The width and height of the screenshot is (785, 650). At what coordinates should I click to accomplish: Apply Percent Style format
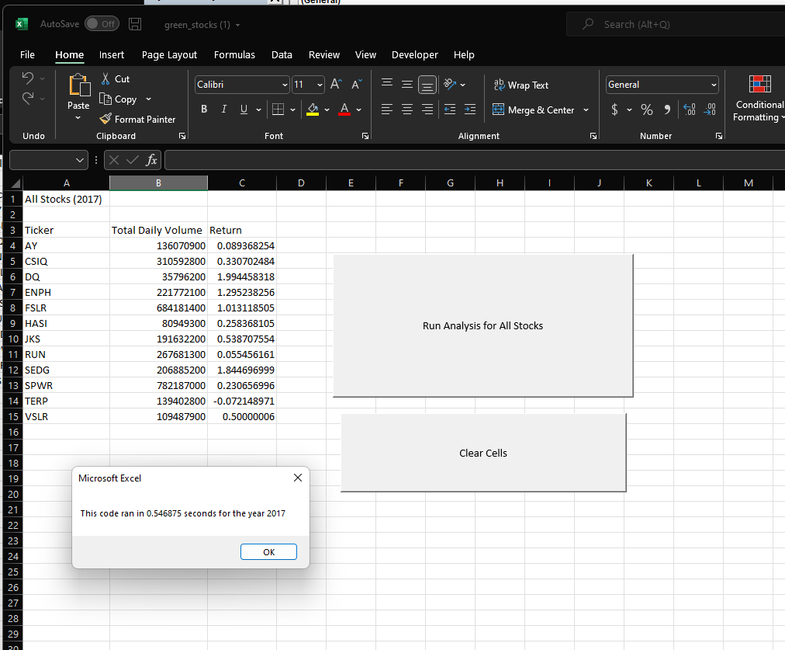(647, 109)
